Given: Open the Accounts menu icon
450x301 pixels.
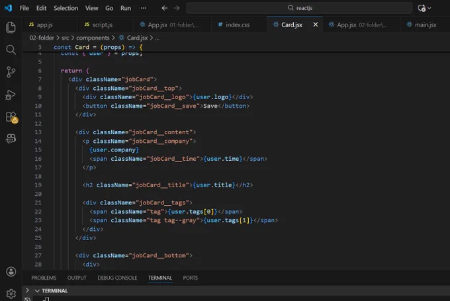Looking at the screenshot, I should pyautogui.click(x=11, y=271).
